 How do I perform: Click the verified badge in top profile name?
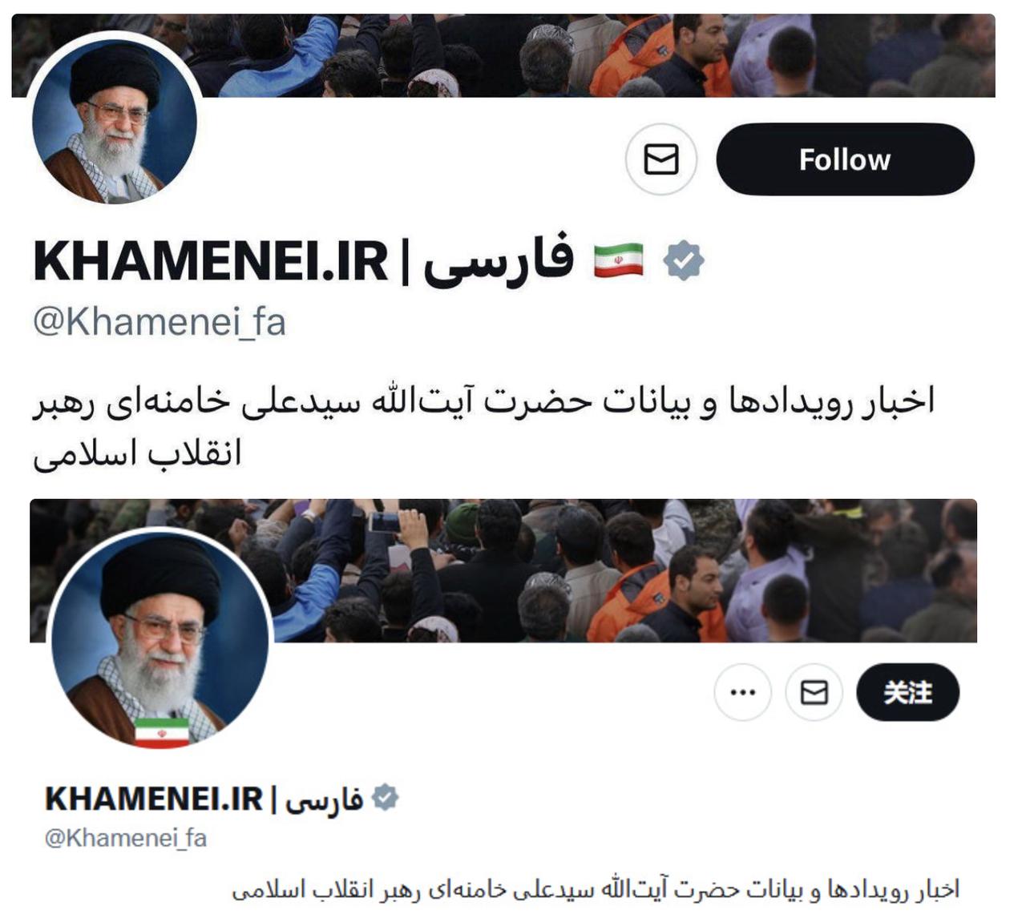[684, 260]
